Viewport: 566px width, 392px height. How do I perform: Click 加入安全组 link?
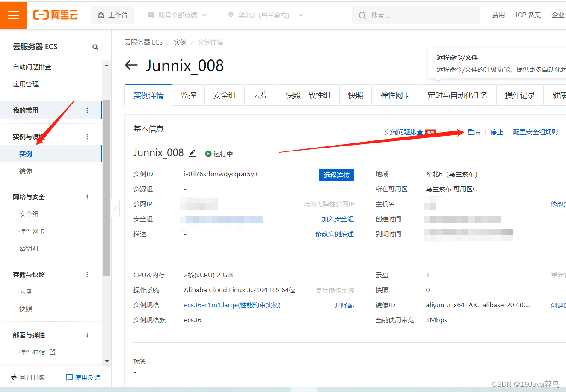338,219
